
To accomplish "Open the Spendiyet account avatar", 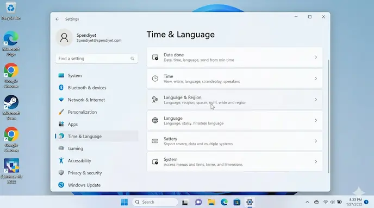I will pos(64,37).
